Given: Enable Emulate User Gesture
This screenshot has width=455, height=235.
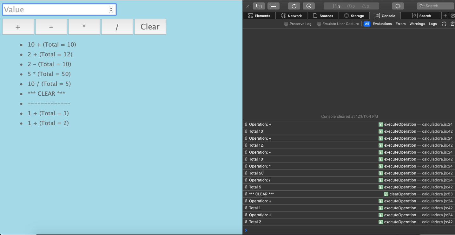Looking at the screenshot, I should [x=319, y=23].
